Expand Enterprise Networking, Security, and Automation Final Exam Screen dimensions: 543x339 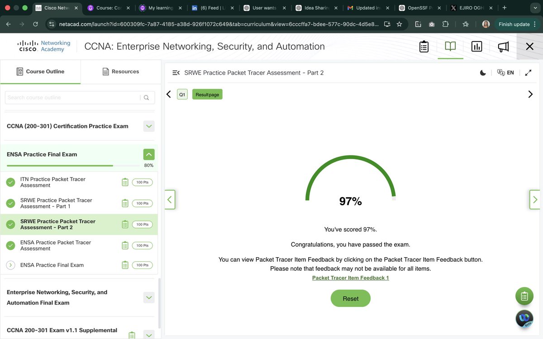[x=149, y=297]
